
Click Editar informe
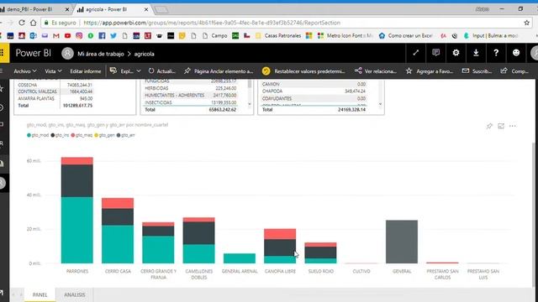[86, 71]
